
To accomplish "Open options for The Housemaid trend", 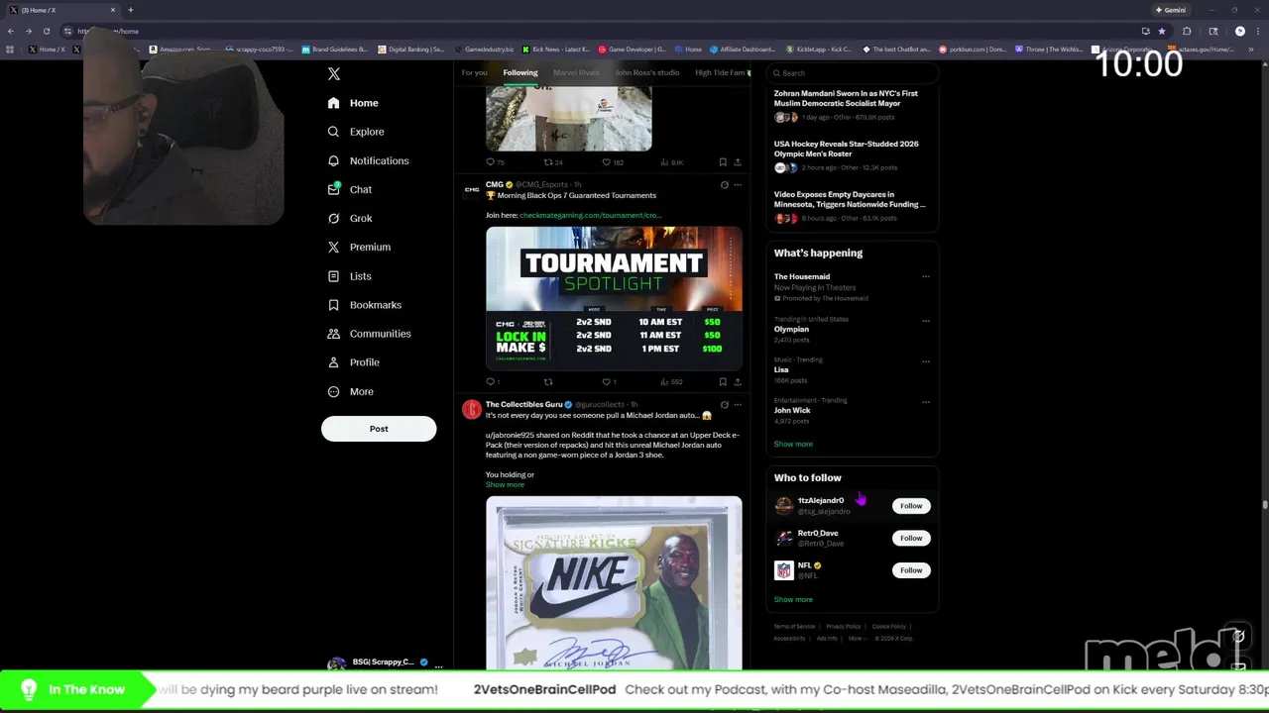I will (x=926, y=277).
